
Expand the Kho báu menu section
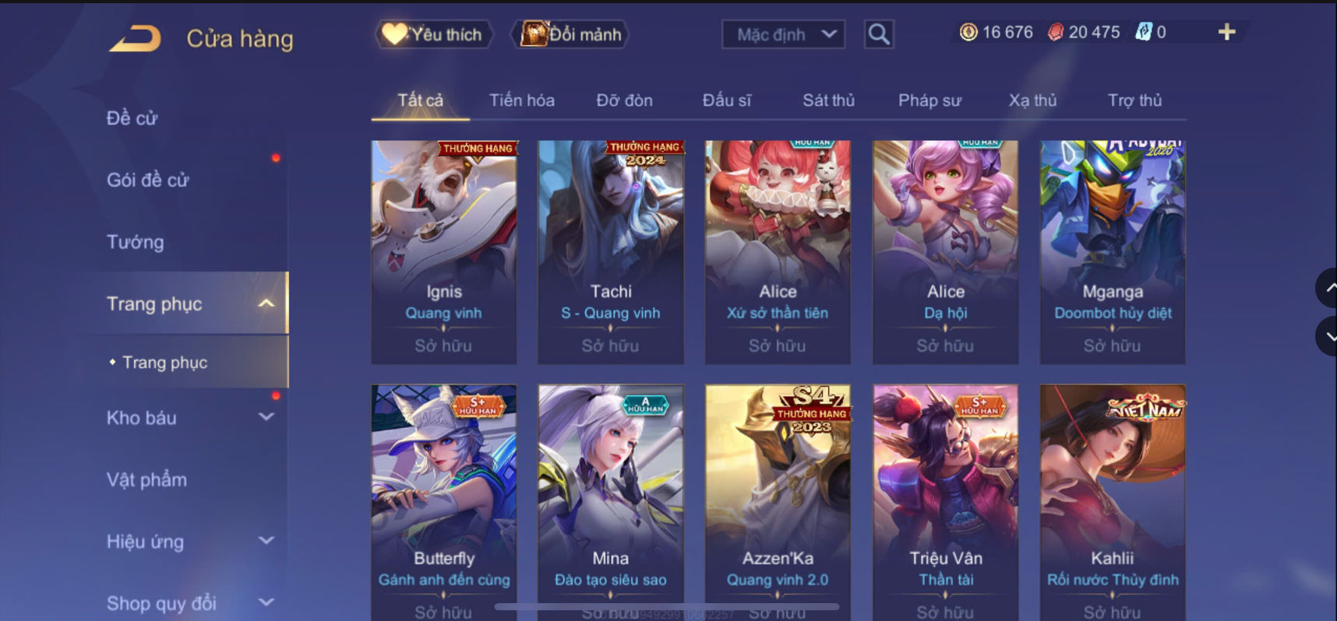tap(266, 417)
